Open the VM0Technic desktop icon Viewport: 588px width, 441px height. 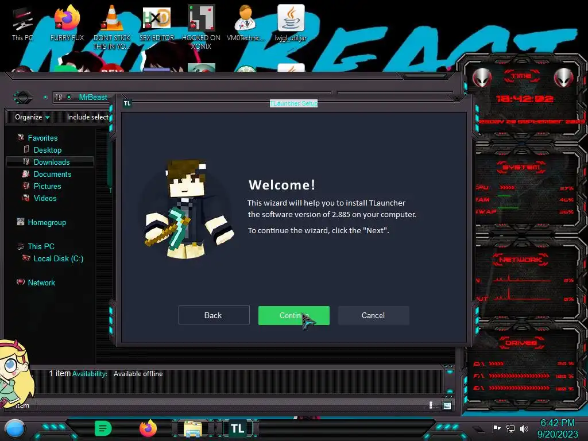[246, 24]
